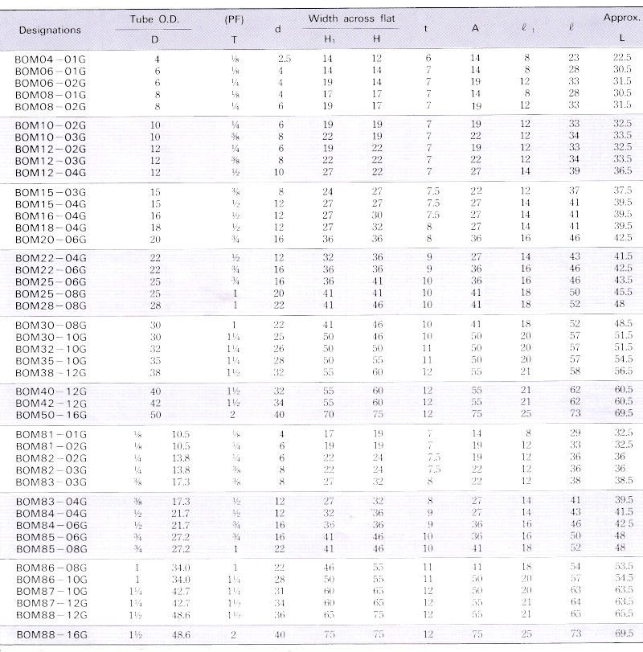Select designation BOM15-03G
643x652 pixels.
pyautogui.click(x=51, y=192)
